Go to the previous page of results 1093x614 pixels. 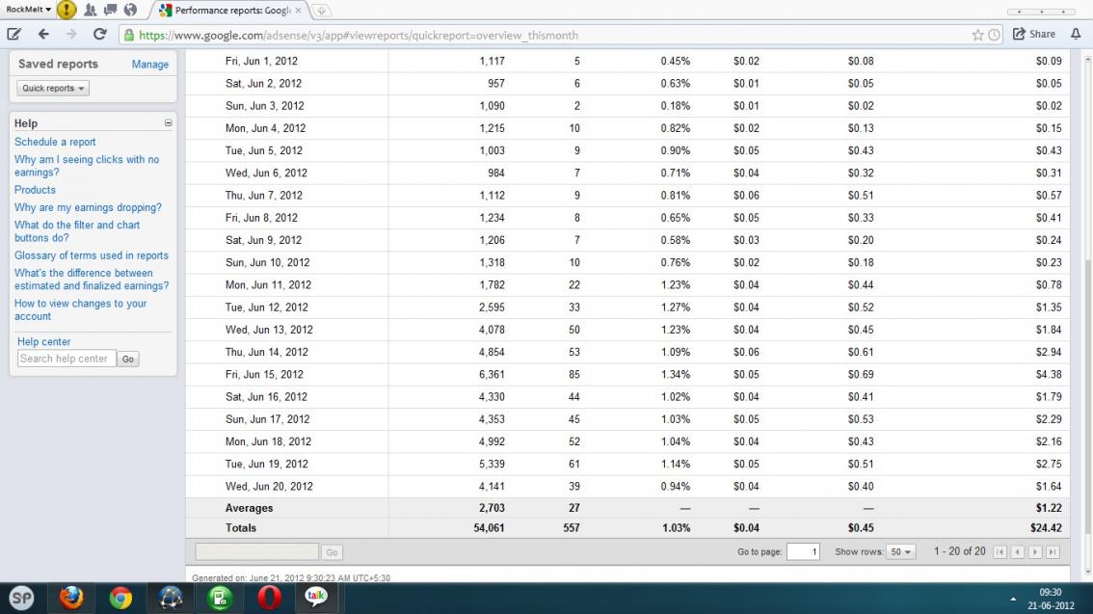1018,552
